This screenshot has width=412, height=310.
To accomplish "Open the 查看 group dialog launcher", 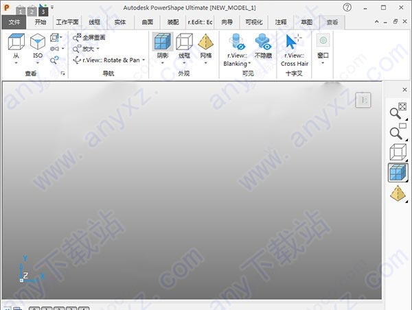I will [x=62, y=73].
